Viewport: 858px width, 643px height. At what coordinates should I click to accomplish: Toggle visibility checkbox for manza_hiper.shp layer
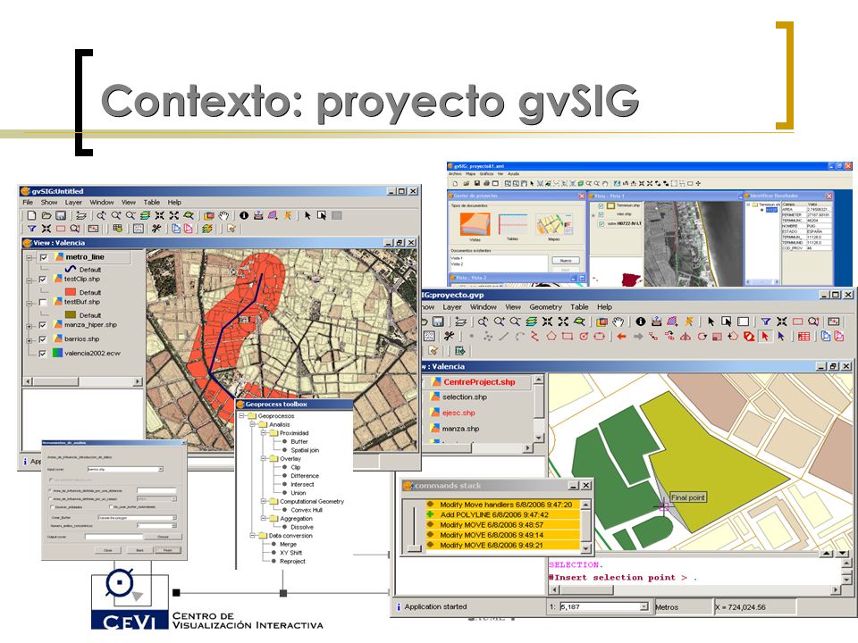click(x=43, y=325)
